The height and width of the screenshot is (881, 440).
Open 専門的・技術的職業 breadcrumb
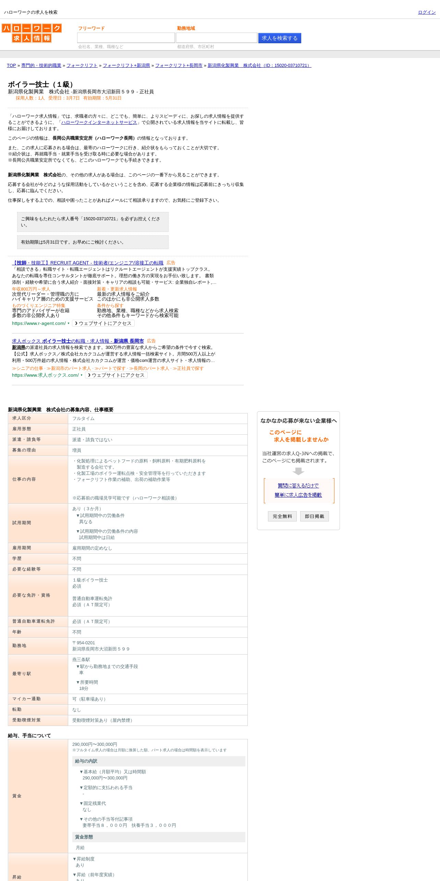[x=41, y=66]
